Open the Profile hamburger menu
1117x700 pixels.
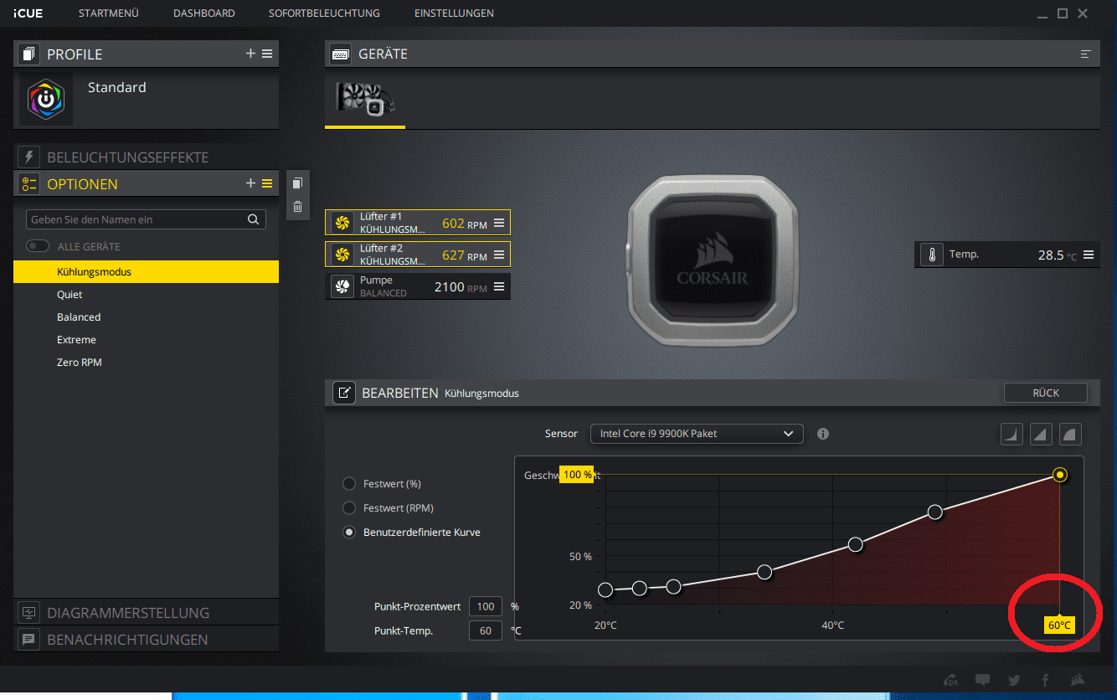(267, 54)
